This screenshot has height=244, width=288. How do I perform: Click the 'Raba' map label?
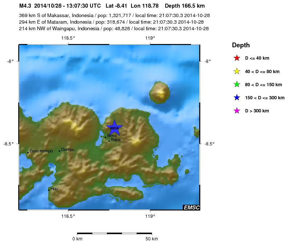[x=116, y=140]
